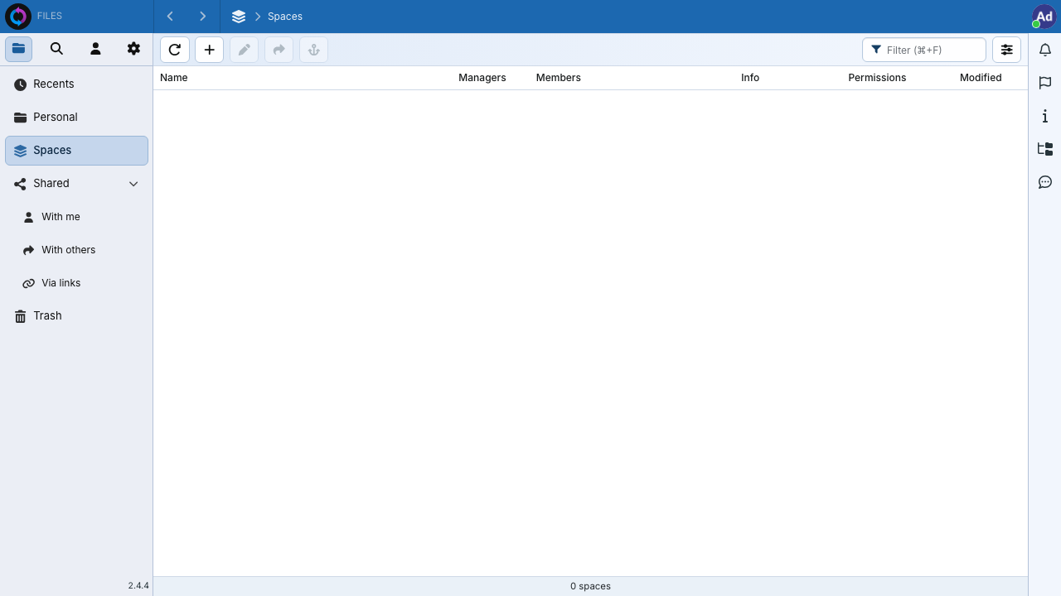The height and width of the screenshot is (596, 1061).
Task: Open Personal in the sidebar
Action: click(76, 118)
